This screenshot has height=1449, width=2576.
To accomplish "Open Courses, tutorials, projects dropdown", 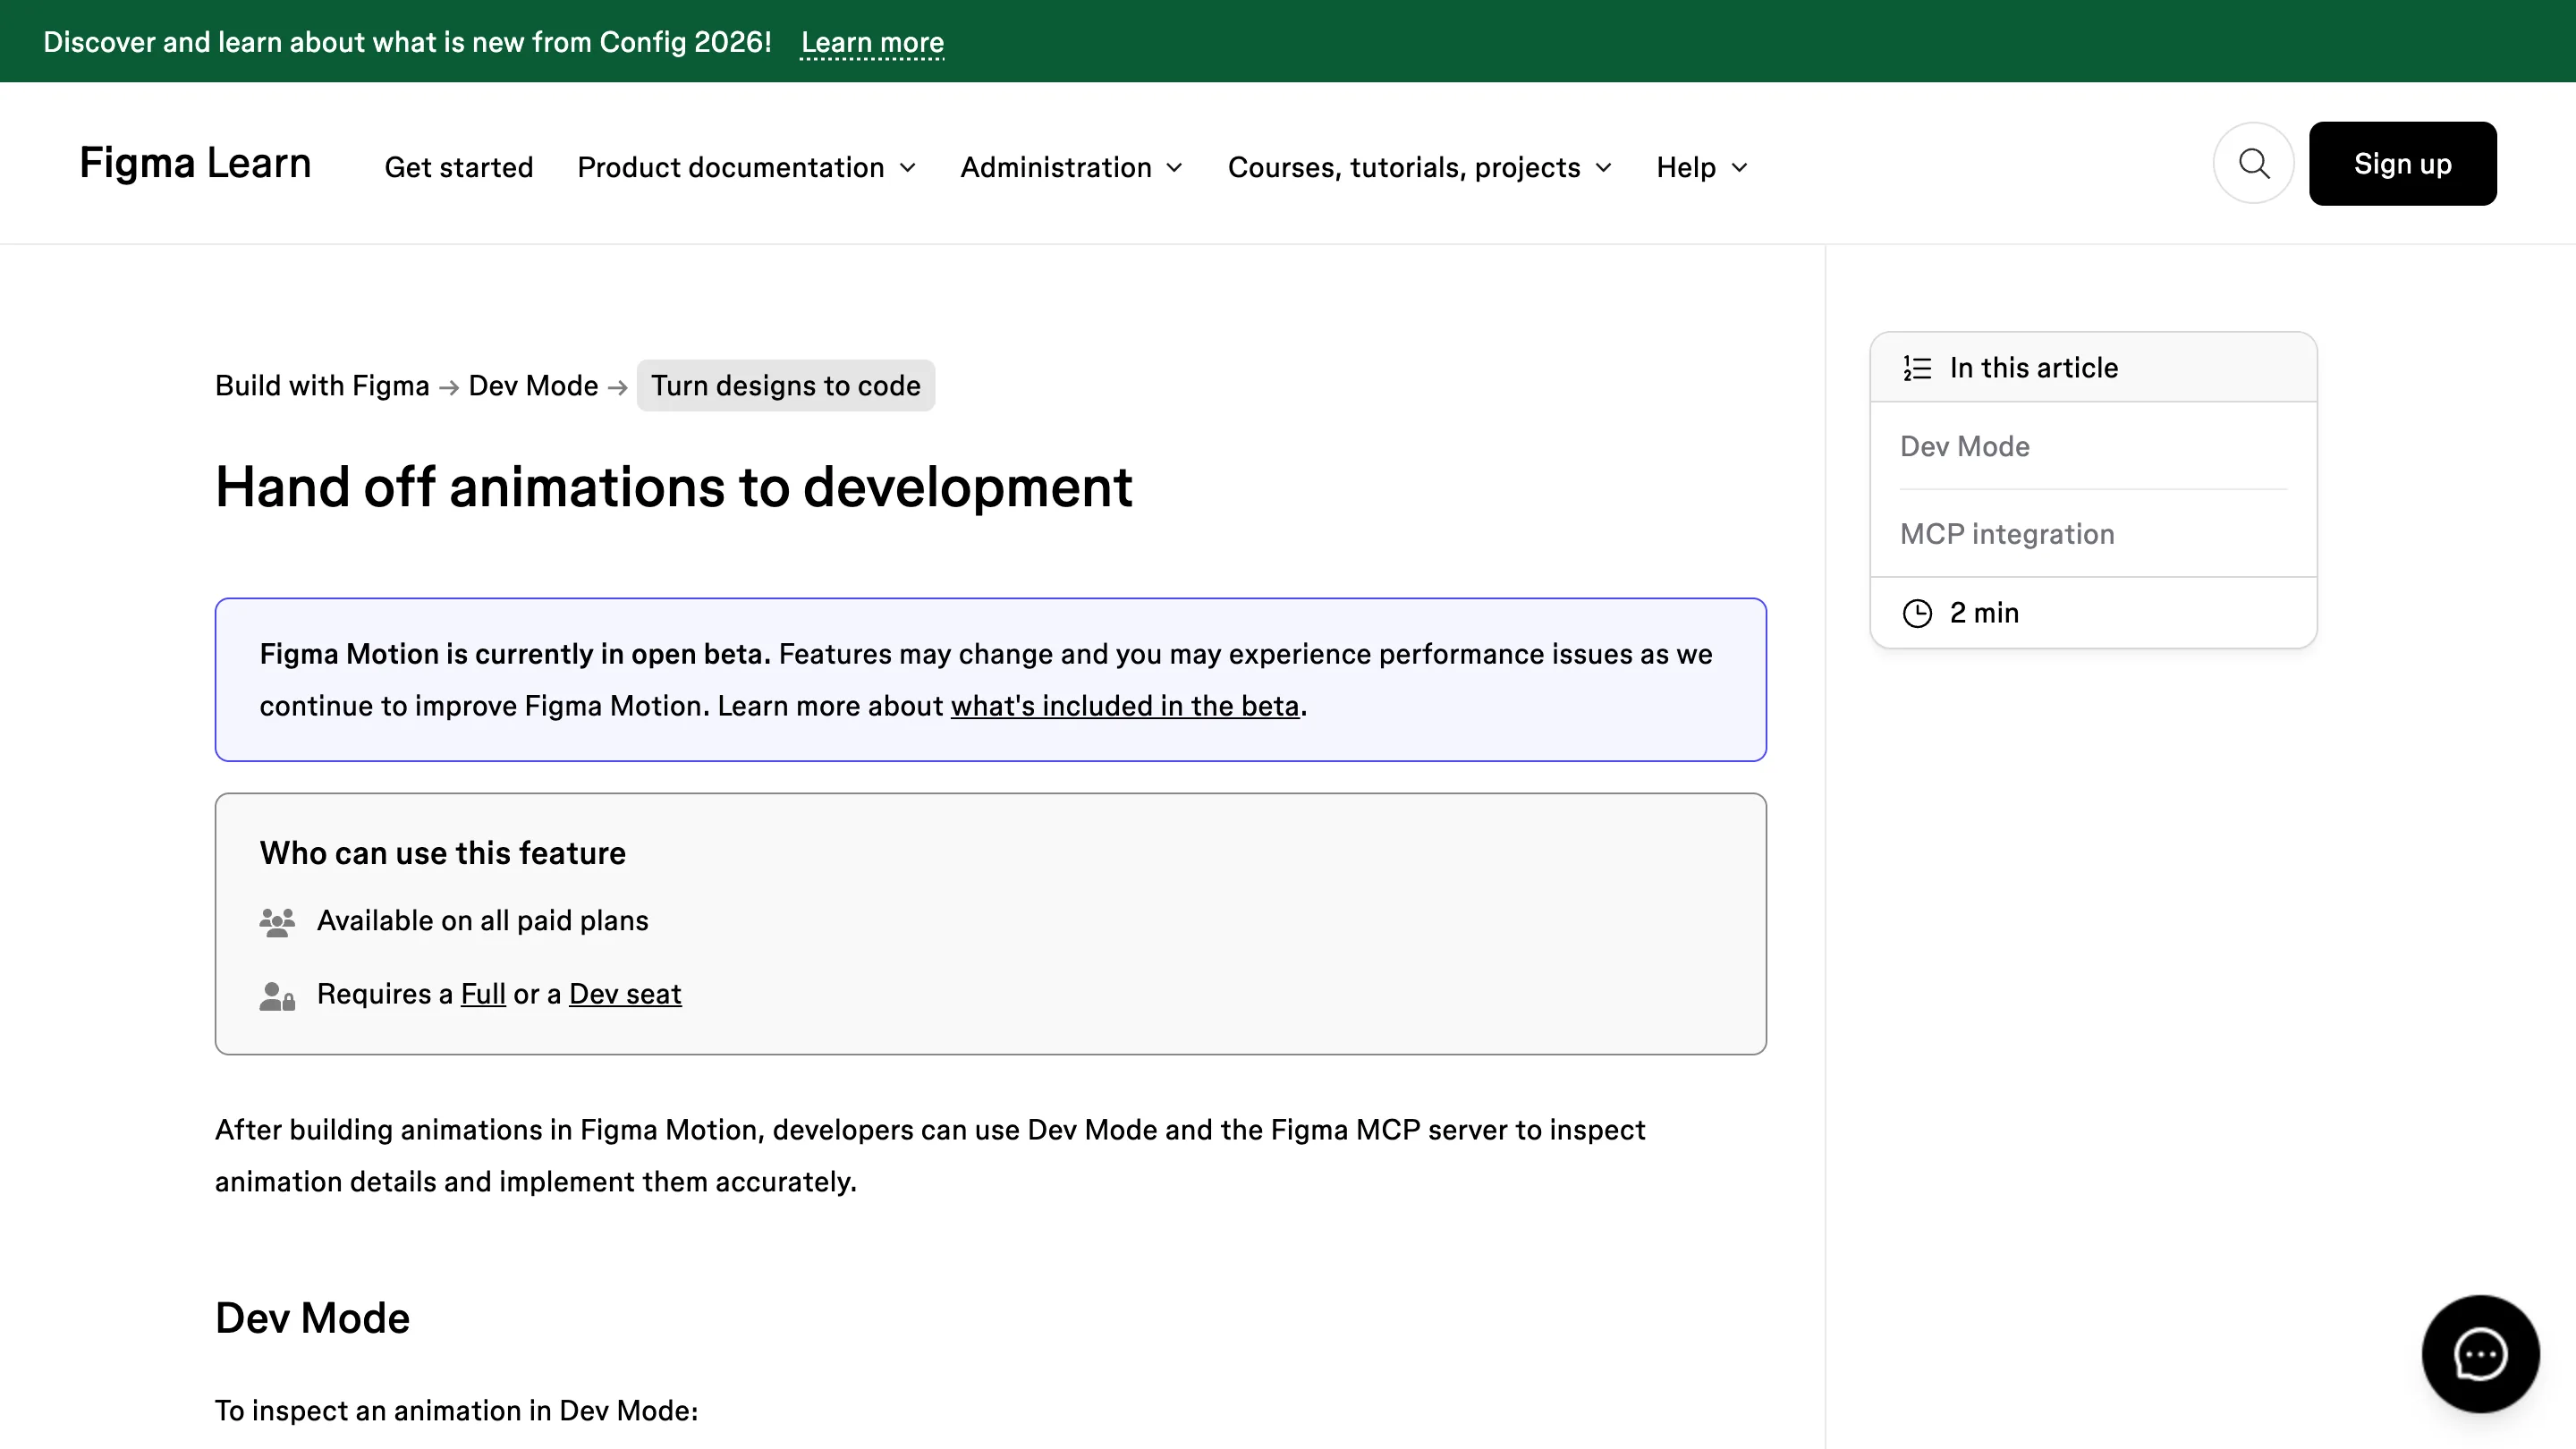I will coord(1420,167).
